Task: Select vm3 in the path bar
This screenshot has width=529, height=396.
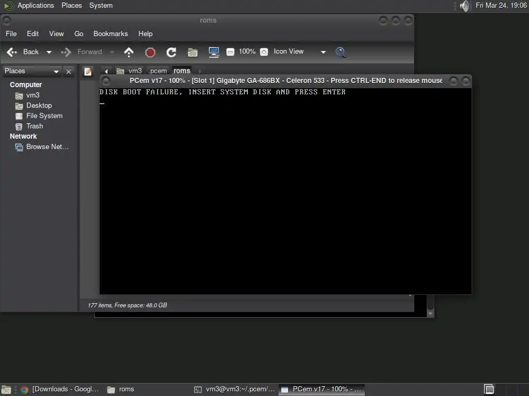Action: pyautogui.click(x=130, y=71)
